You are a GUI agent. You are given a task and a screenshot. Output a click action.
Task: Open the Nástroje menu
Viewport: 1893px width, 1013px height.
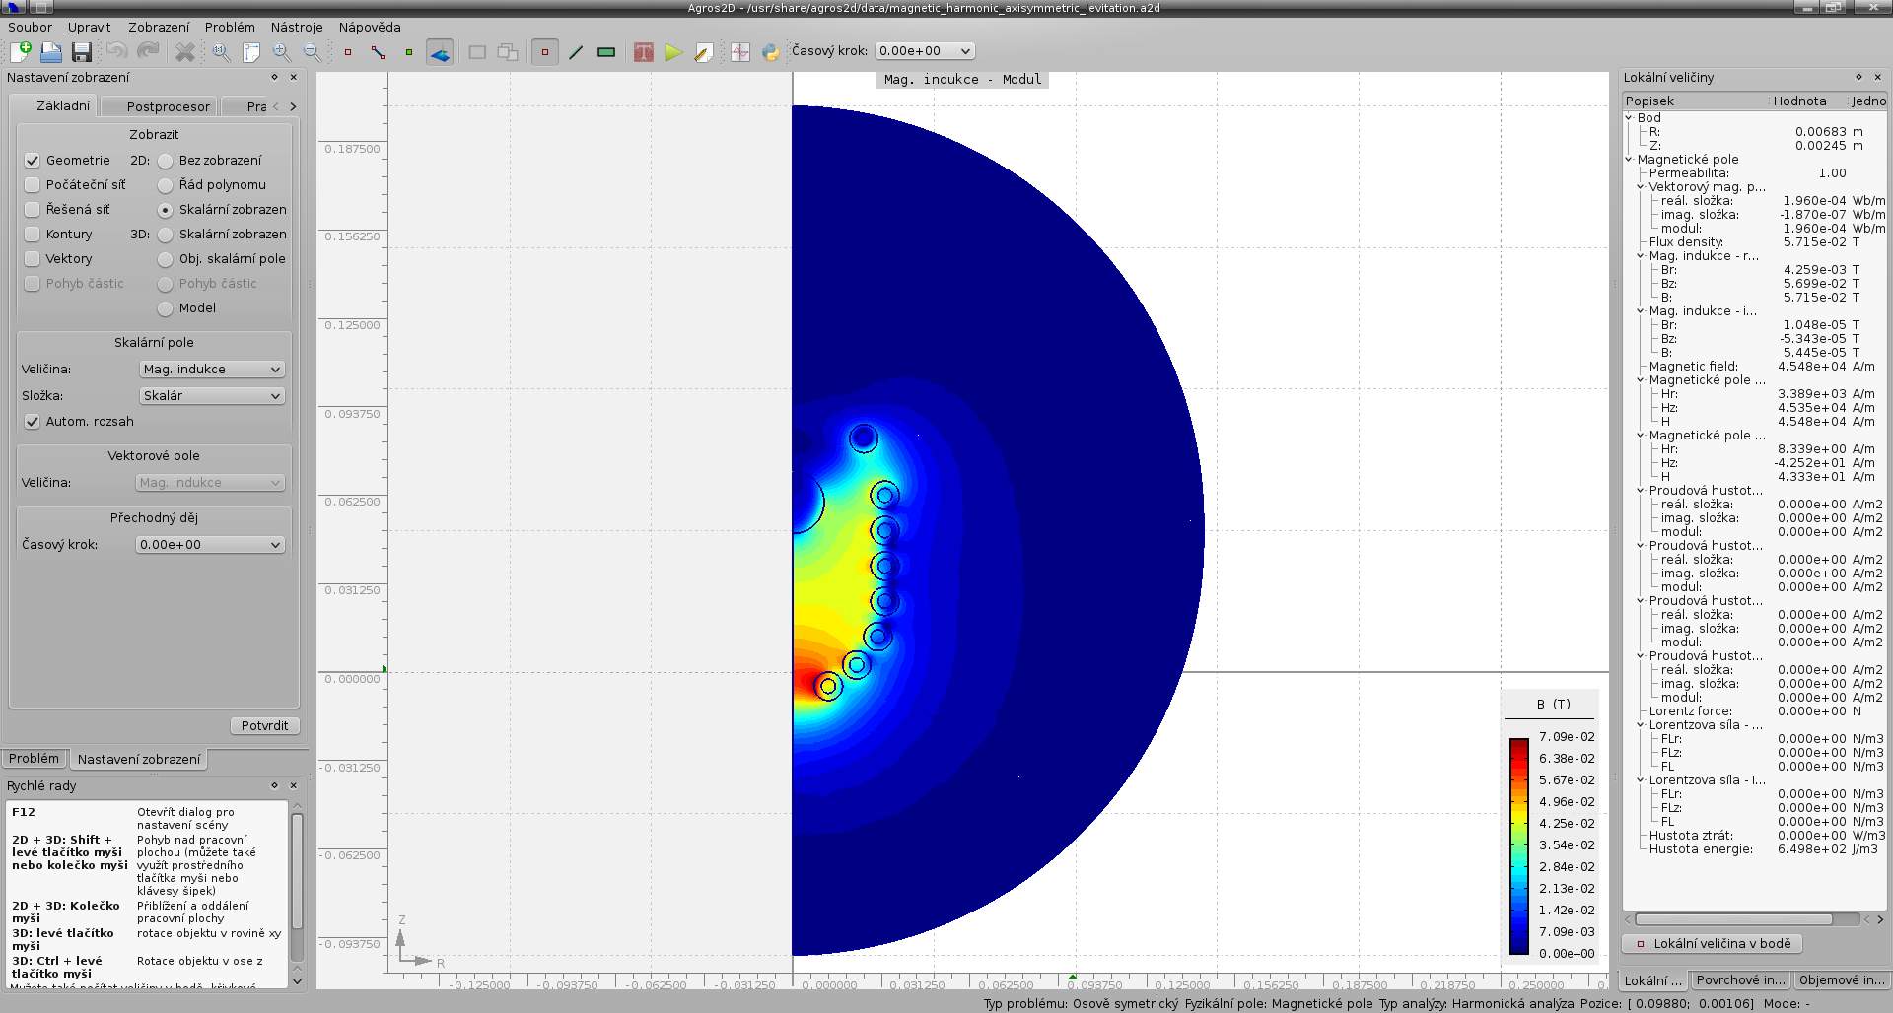pos(297,28)
